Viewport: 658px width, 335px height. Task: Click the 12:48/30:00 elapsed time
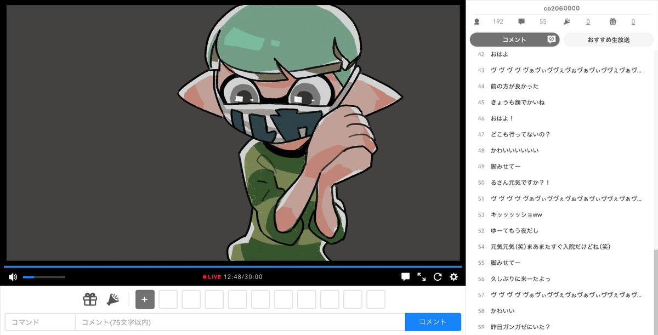243,277
